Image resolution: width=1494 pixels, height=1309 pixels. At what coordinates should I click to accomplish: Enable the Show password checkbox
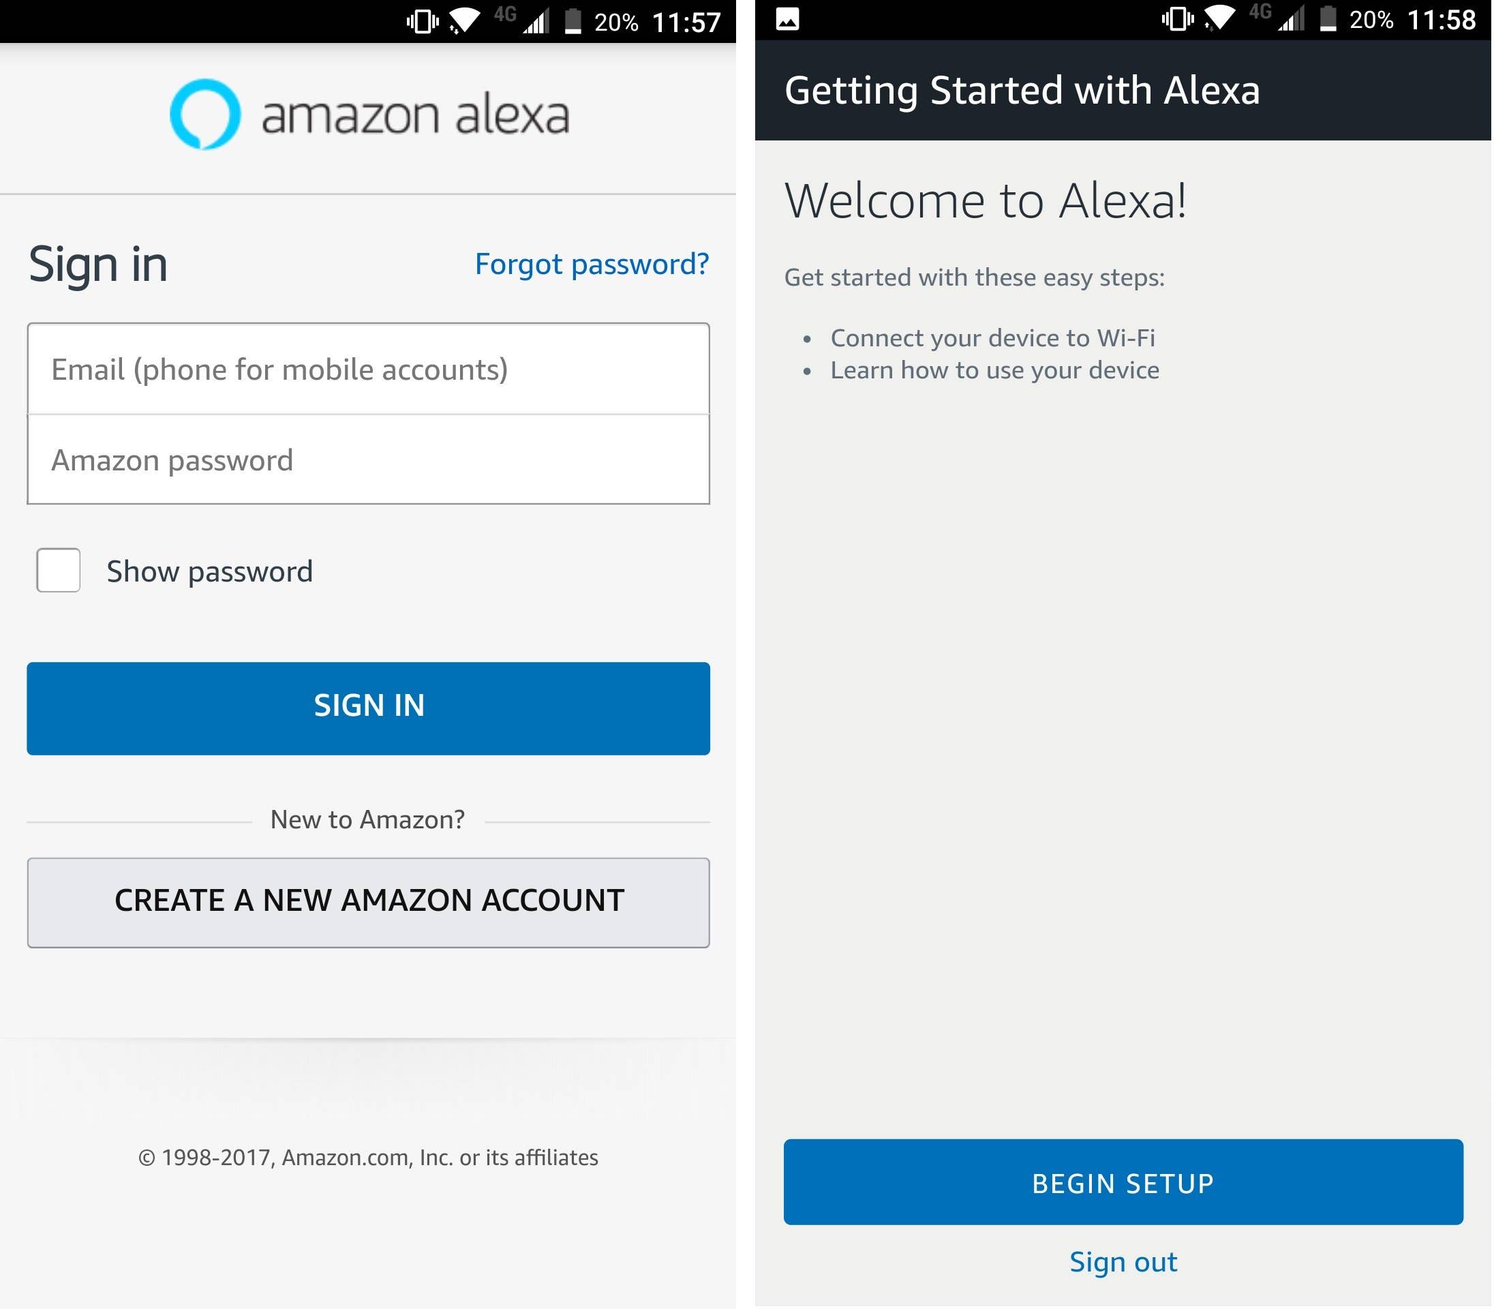click(x=59, y=570)
